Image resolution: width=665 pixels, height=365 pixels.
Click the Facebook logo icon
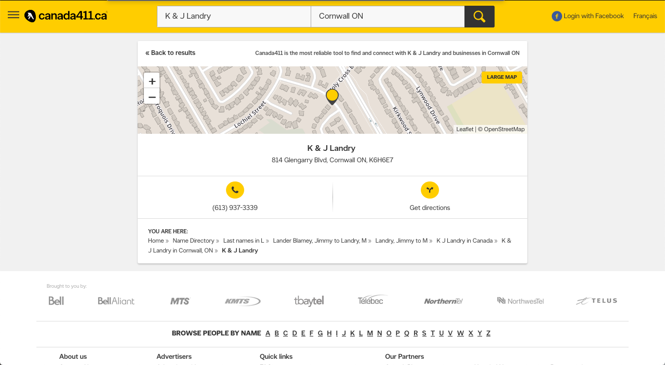click(x=557, y=16)
